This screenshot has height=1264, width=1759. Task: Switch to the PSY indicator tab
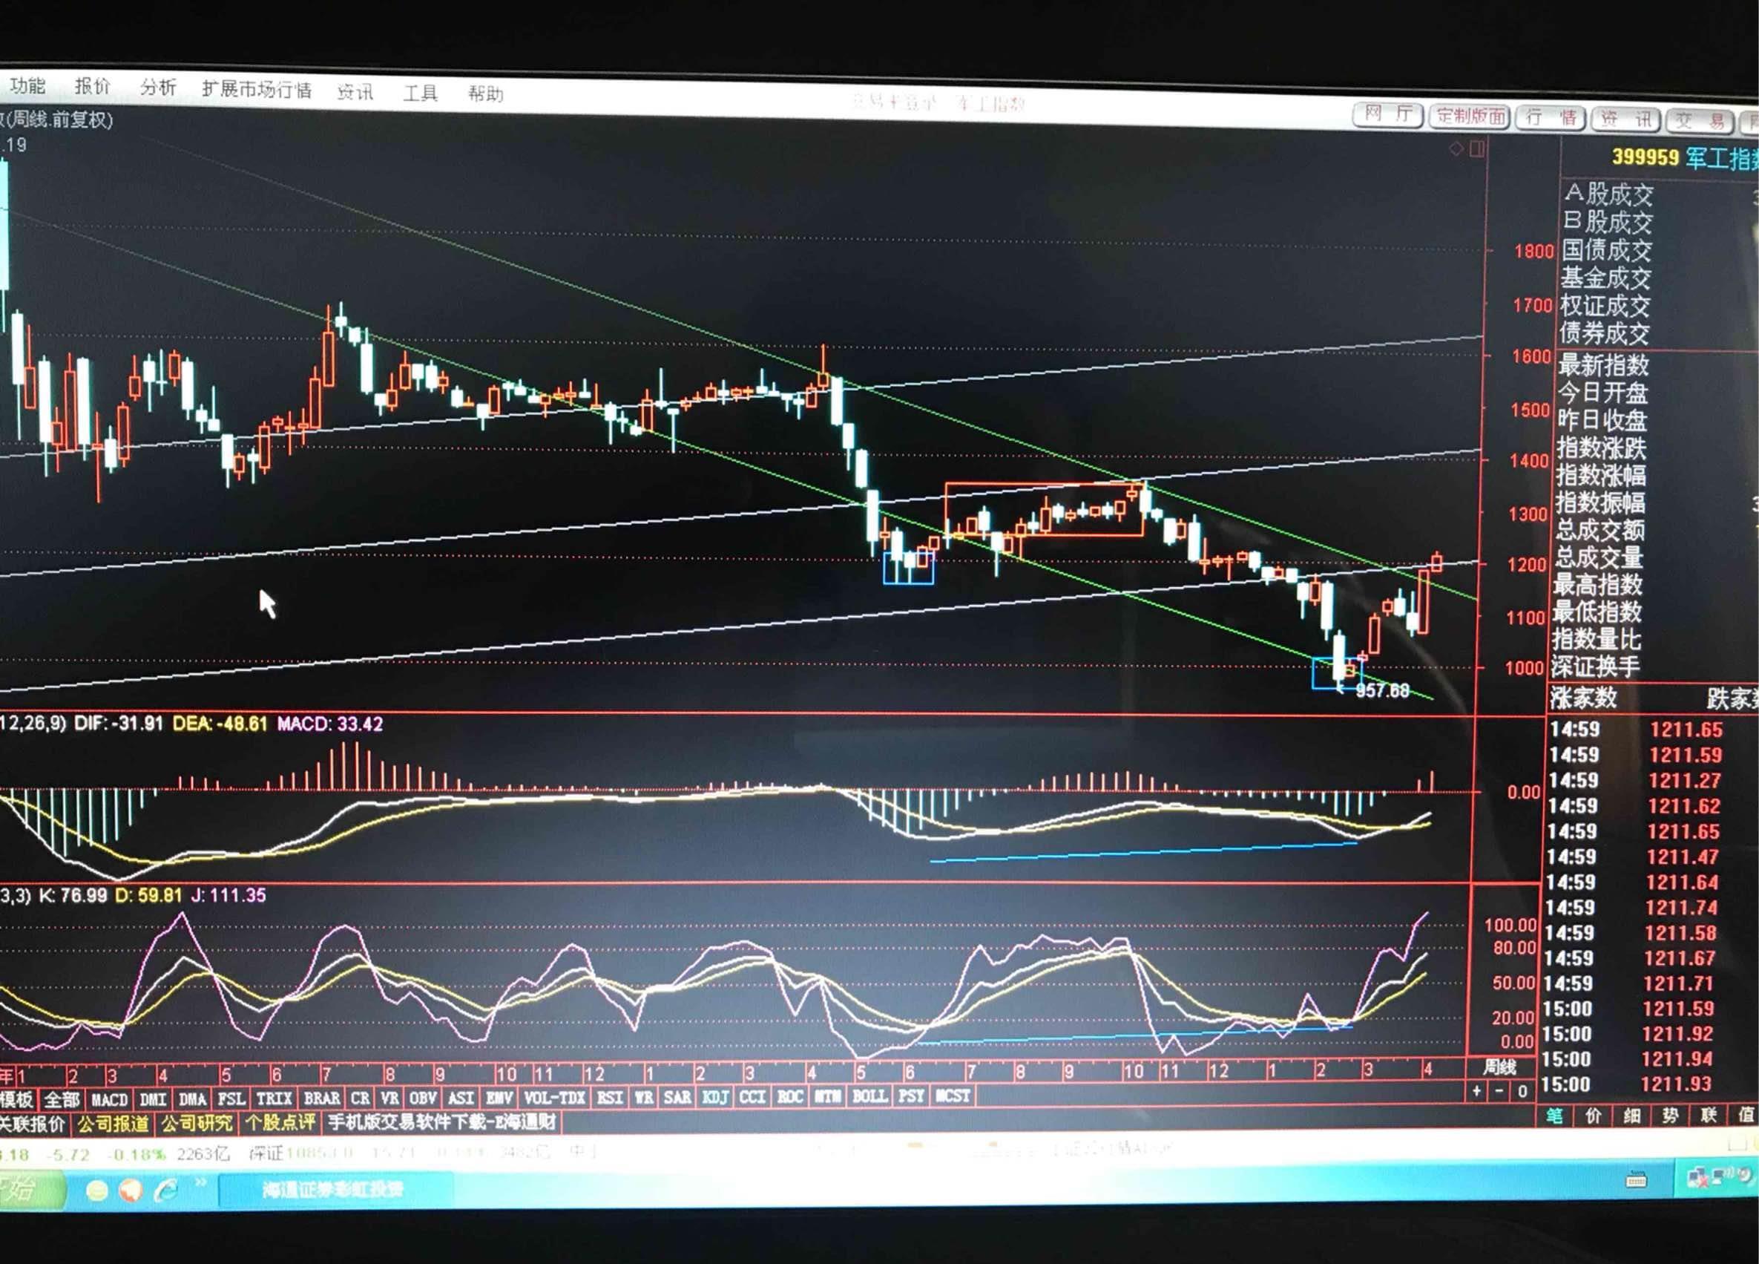point(911,1096)
